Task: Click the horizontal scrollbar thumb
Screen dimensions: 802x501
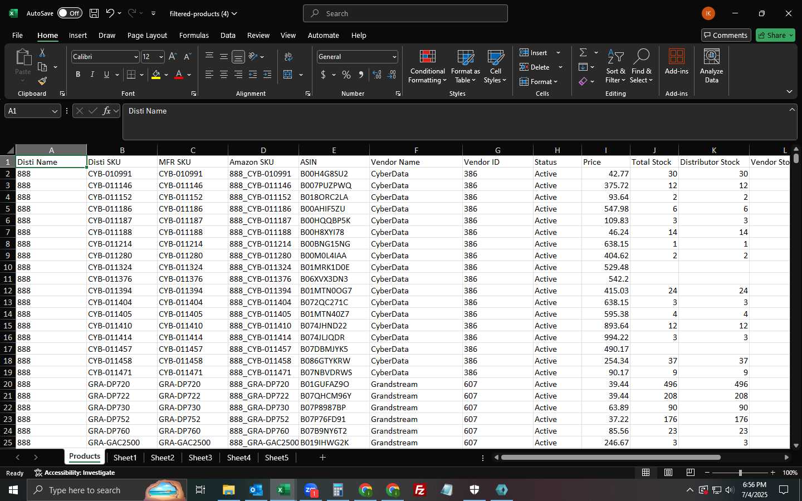Action: (611, 458)
